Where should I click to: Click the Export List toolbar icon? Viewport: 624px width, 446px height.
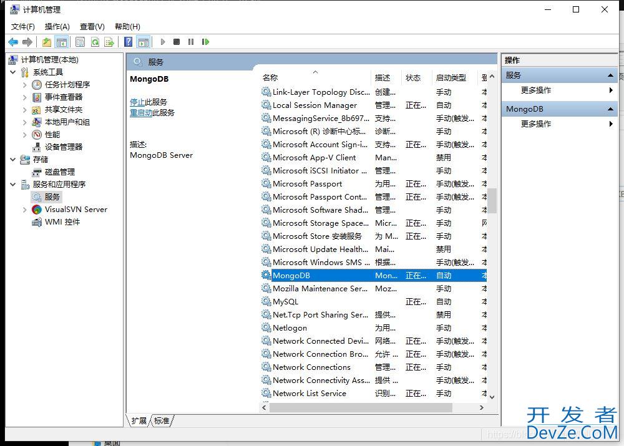(x=109, y=42)
